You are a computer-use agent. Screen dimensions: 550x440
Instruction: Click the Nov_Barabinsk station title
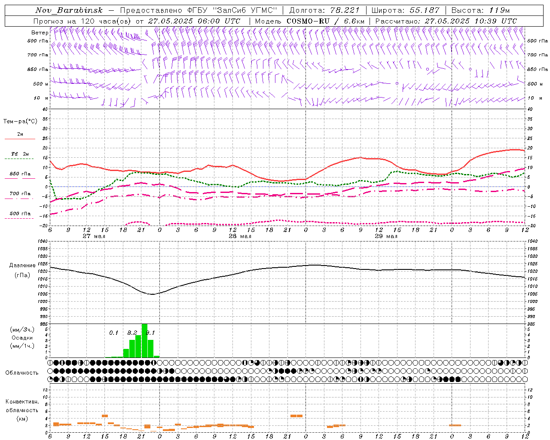pyautogui.click(x=69, y=10)
